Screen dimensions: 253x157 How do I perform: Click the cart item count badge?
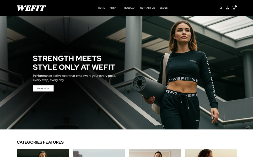click(236, 7)
